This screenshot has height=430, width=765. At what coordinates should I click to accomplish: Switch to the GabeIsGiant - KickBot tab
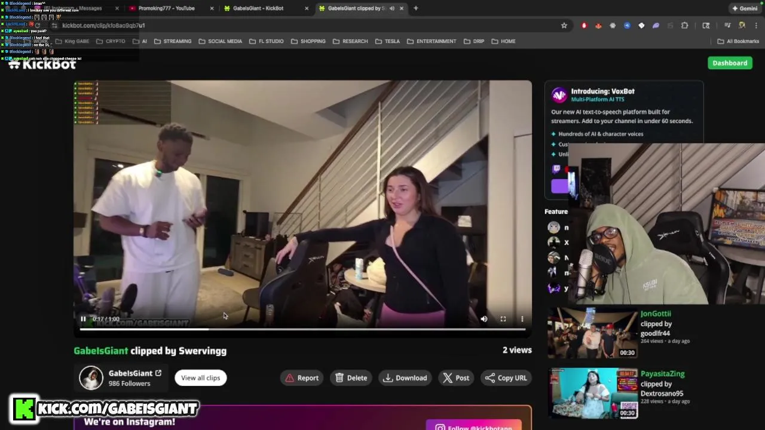258,8
